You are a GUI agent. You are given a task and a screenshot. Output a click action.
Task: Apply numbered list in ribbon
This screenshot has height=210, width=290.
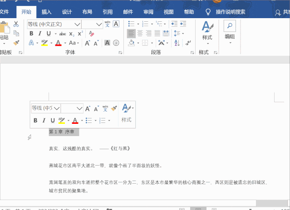[145, 24]
